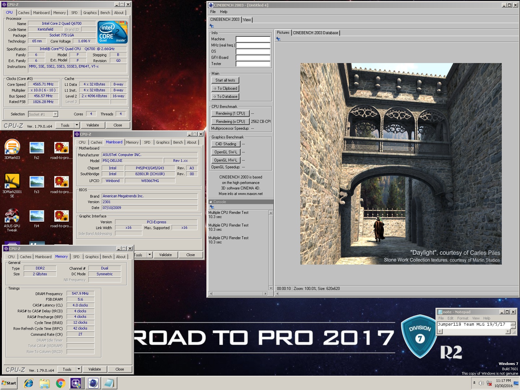Run the Rendering (x CPU) benchmark
Screen dimensions: 520x390
click(x=230, y=122)
